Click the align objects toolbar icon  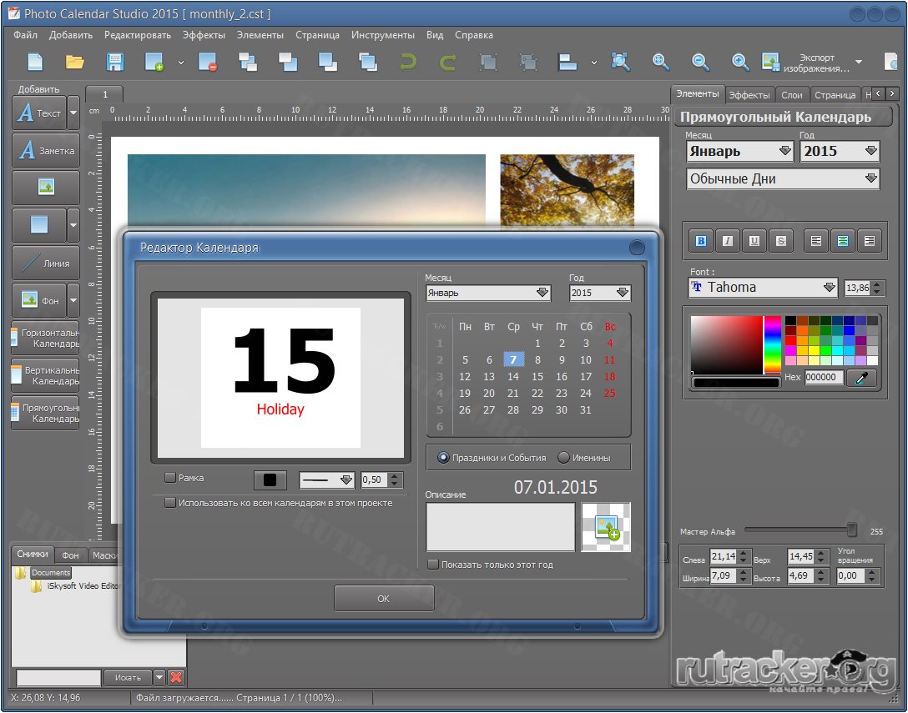(x=567, y=62)
